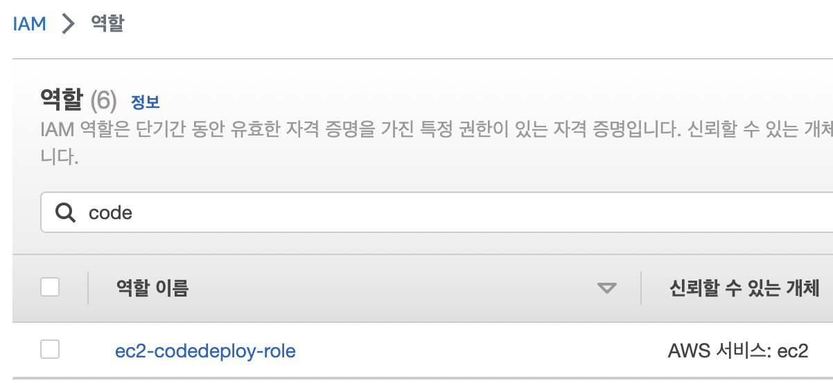This screenshot has height=383, width=833.
Task: Select the ec2-codedeploy-role row checkbox
Action: pyautogui.click(x=50, y=350)
